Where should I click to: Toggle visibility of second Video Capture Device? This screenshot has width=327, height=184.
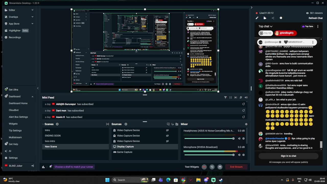coord(167,136)
